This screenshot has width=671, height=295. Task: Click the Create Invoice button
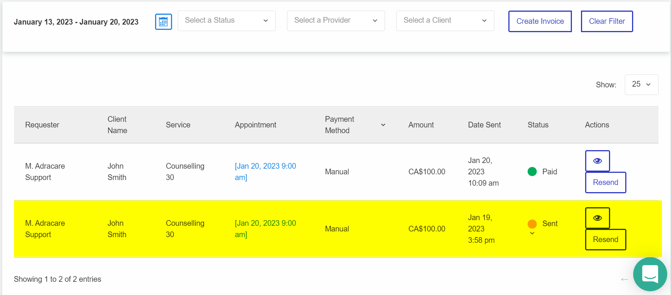pos(540,21)
